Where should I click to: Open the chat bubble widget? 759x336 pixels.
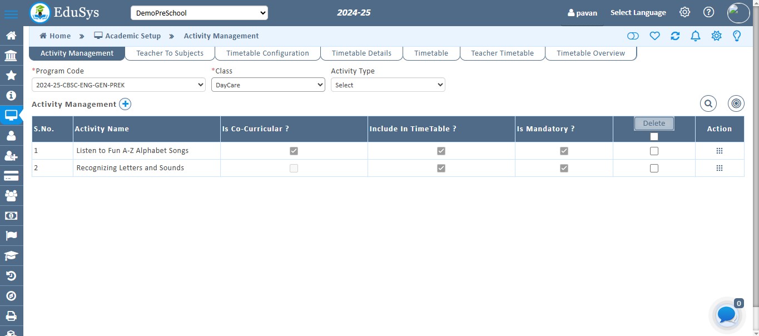tap(727, 315)
